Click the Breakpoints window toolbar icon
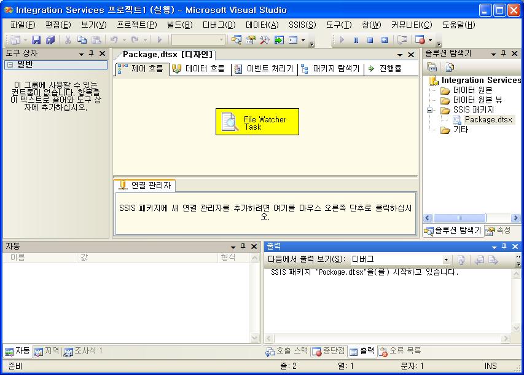The image size is (524, 375). [x=420, y=40]
